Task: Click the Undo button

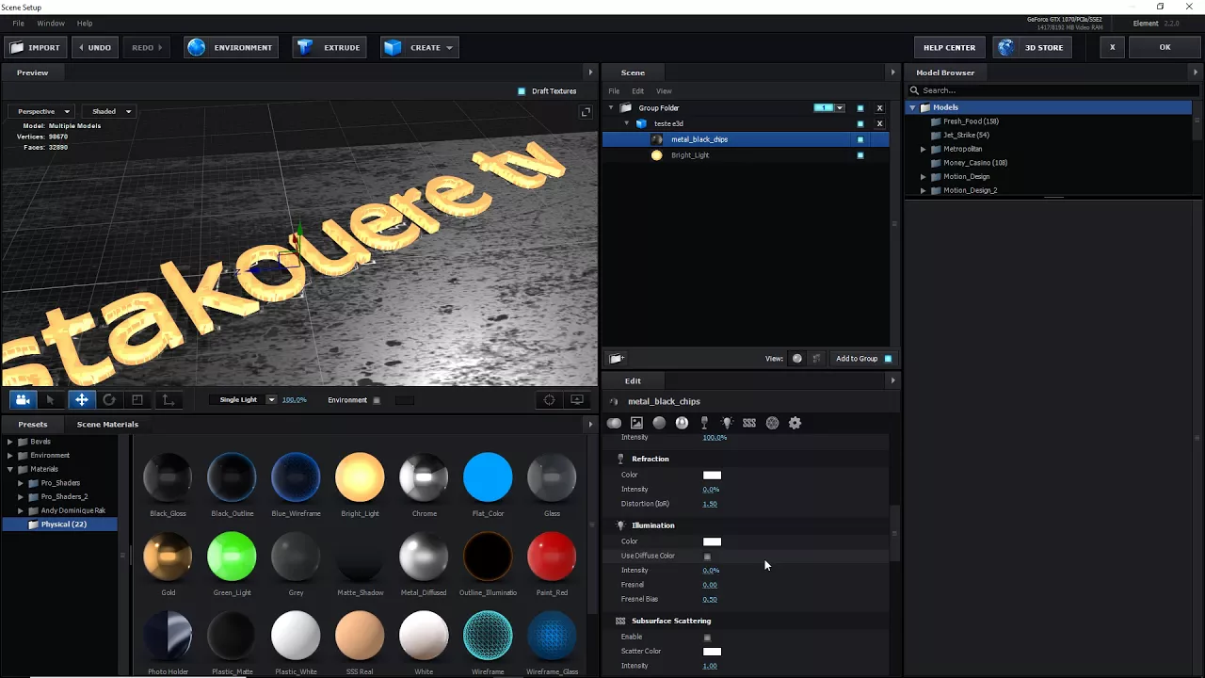Action: (x=95, y=47)
